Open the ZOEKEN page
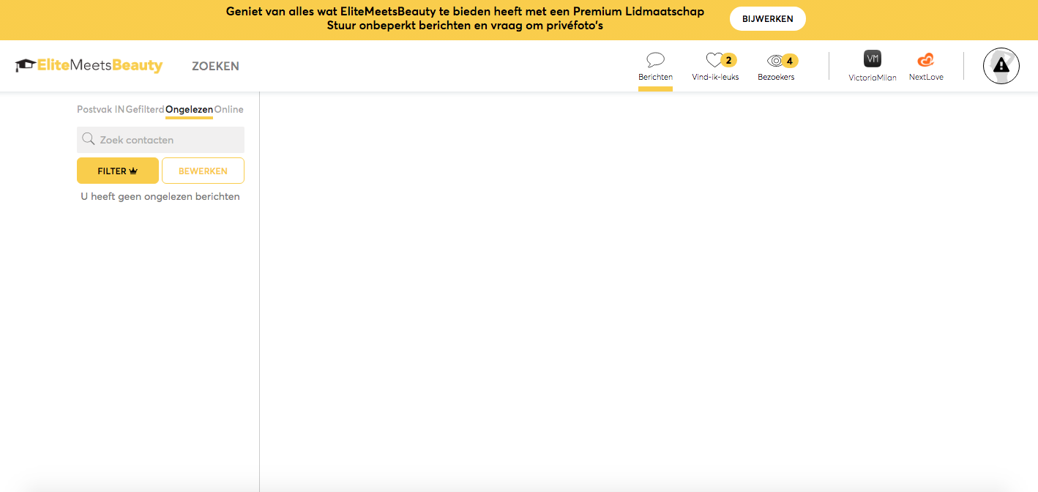The image size is (1038, 492). (215, 66)
